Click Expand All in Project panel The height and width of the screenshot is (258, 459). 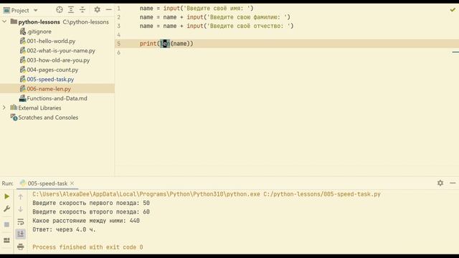(71, 10)
